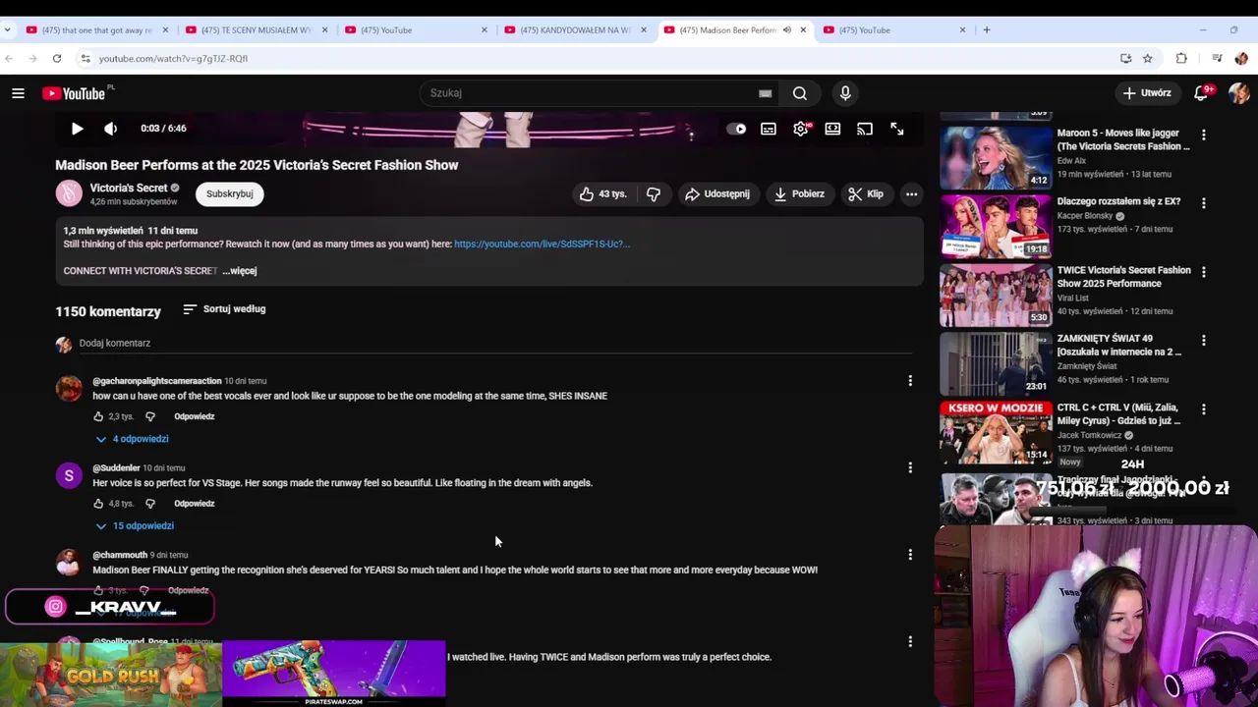Open the @chammouth profile avatar
Image resolution: width=1258 pixels, height=707 pixels.
click(69, 563)
